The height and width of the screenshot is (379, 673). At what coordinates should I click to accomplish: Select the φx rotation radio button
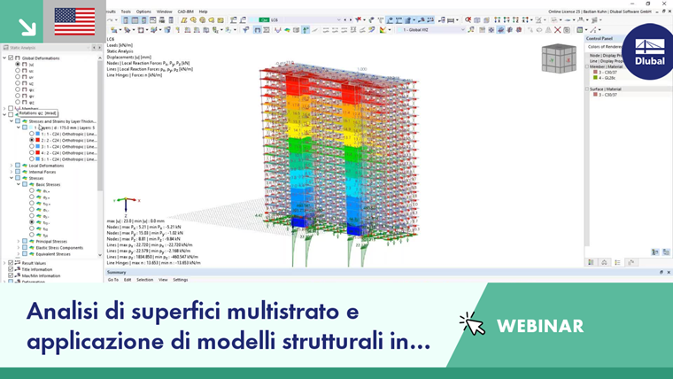point(18,89)
